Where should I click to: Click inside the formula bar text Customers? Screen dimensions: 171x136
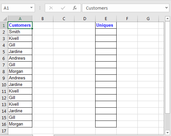coord(97,8)
